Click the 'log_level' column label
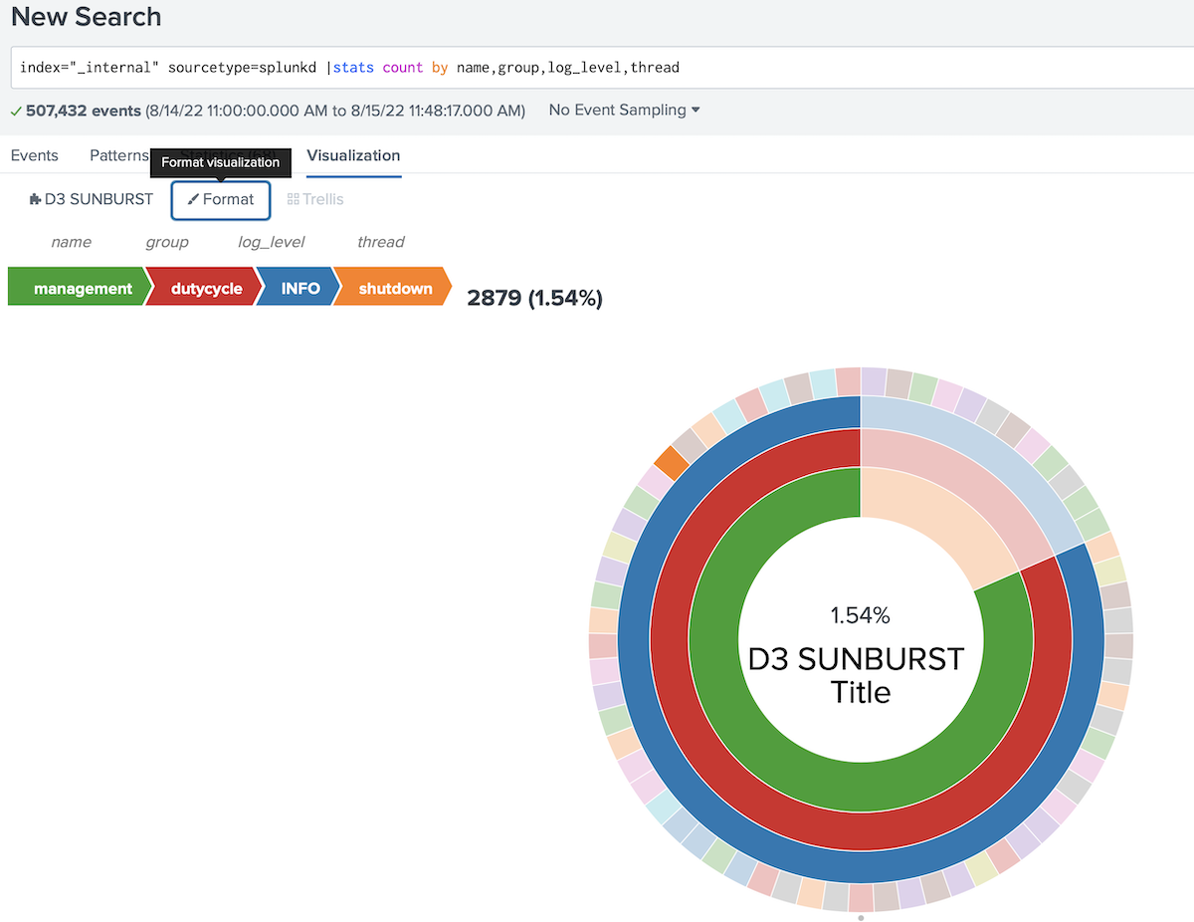The height and width of the screenshot is (922, 1194). 271,242
